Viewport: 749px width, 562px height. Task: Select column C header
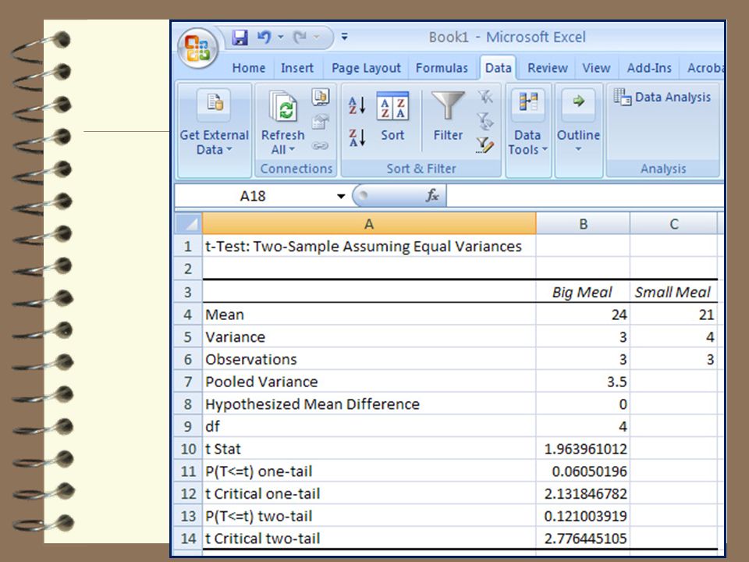[x=673, y=224]
